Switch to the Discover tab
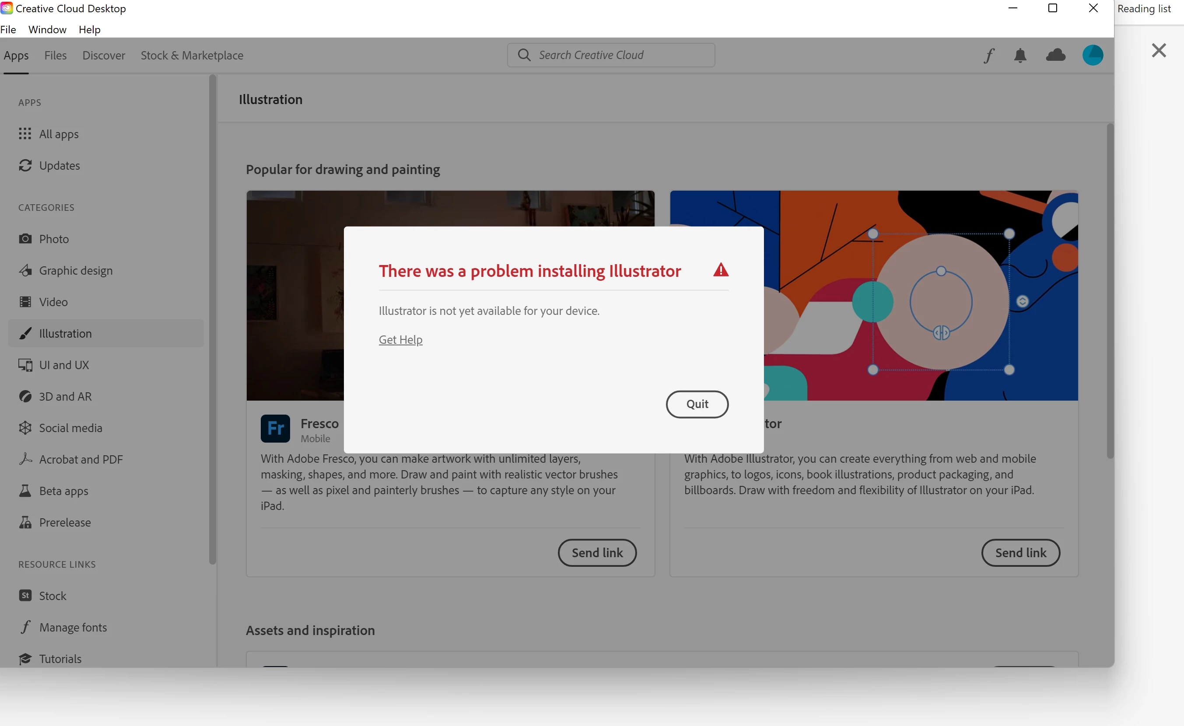This screenshot has height=726, width=1184. point(104,56)
